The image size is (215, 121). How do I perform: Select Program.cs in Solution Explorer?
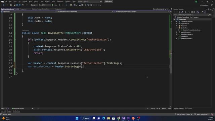[184, 36]
